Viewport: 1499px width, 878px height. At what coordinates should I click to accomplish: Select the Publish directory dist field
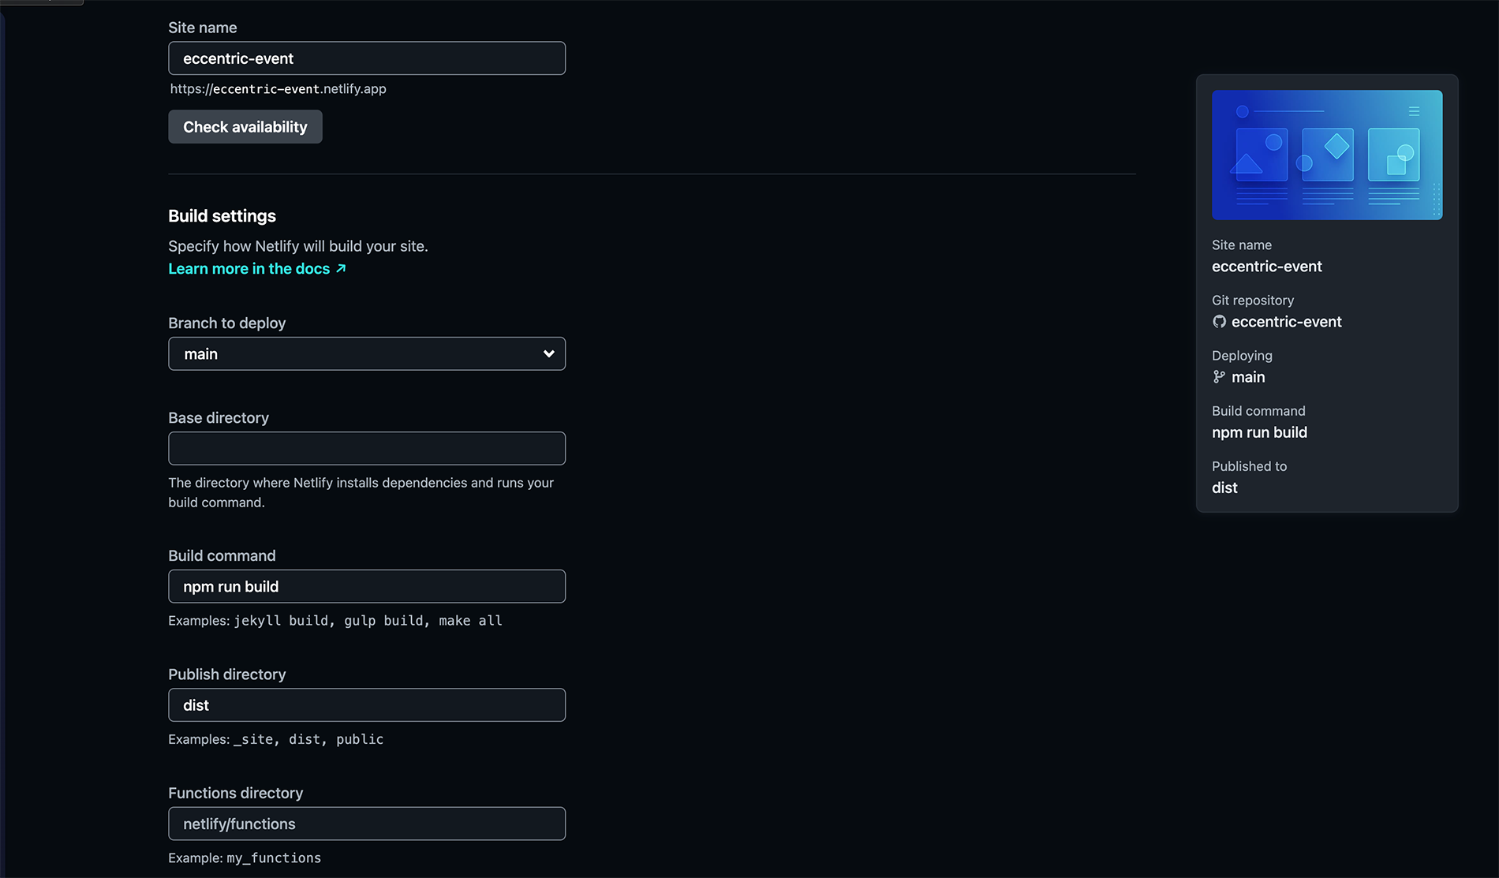pos(366,704)
